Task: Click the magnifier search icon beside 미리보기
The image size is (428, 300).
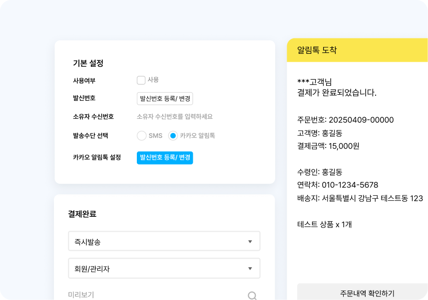Action: click(x=252, y=294)
